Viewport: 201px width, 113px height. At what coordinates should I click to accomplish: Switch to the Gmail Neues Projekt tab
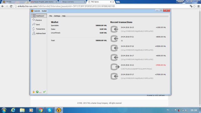41,2
